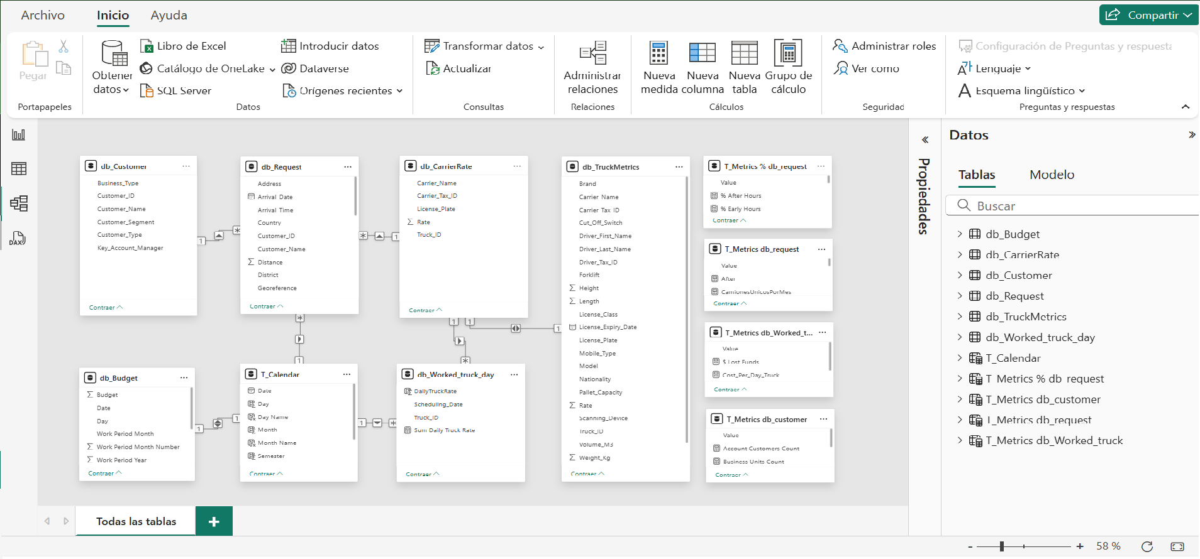
Task: Adjust the zoom slider handle
Action: [x=1002, y=546]
